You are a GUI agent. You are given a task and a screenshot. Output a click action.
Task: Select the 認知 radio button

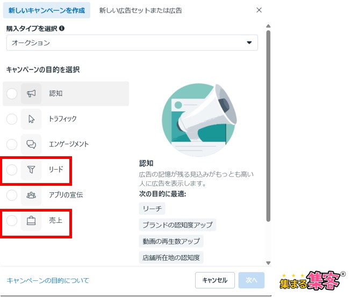click(12, 93)
